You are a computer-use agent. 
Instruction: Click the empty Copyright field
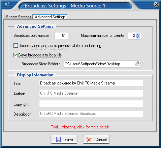(91, 103)
